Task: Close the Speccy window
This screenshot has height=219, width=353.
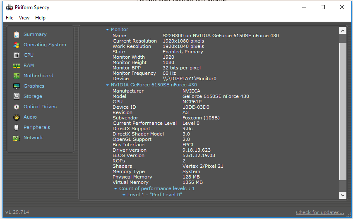Action: 342,7
